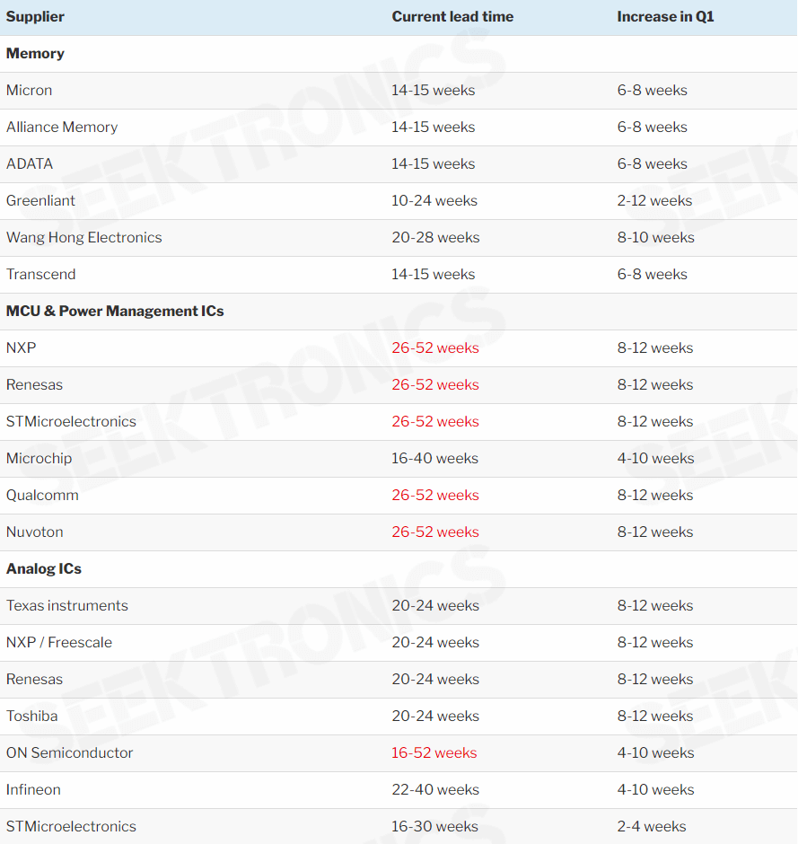Select the Infineon supplier cell
The width and height of the screenshot is (798, 844).
pos(33,789)
